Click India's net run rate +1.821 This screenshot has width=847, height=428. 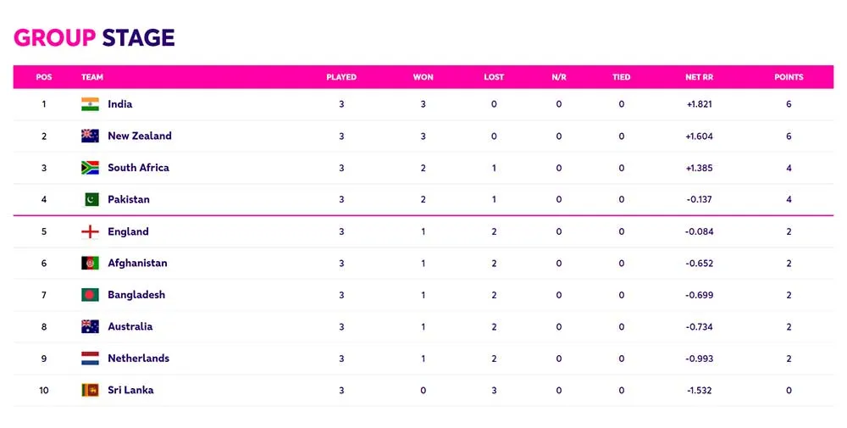699,104
